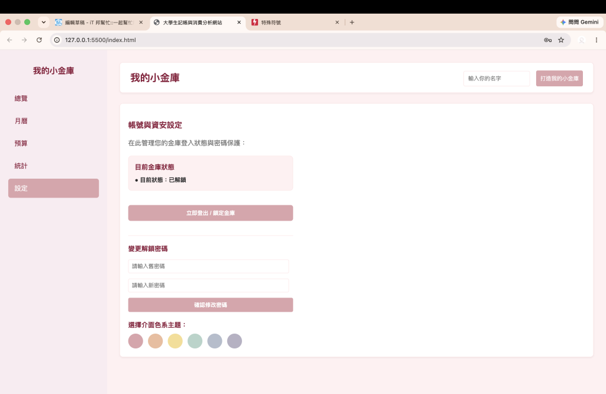
Task: Click the macOS green fullscreen window button
Action: click(x=27, y=22)
